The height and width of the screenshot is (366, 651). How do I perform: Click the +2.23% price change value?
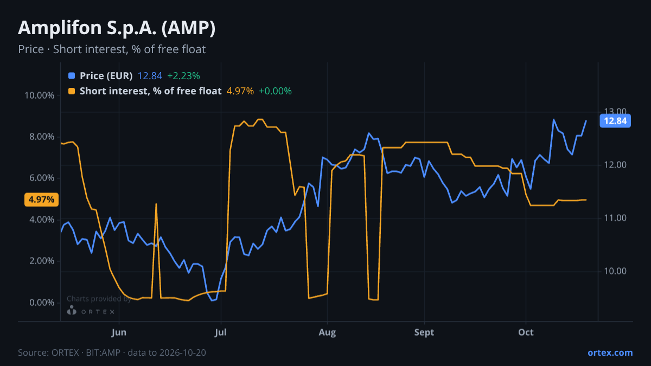tap(183, 76)
